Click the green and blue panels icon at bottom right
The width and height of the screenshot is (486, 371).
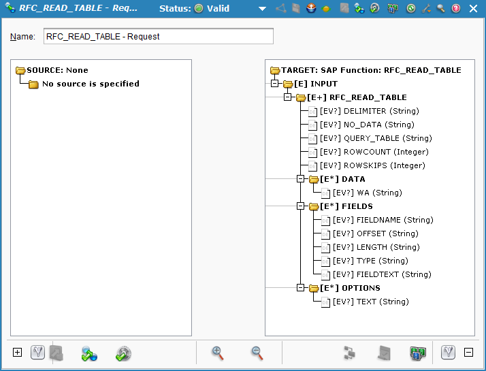417,353
